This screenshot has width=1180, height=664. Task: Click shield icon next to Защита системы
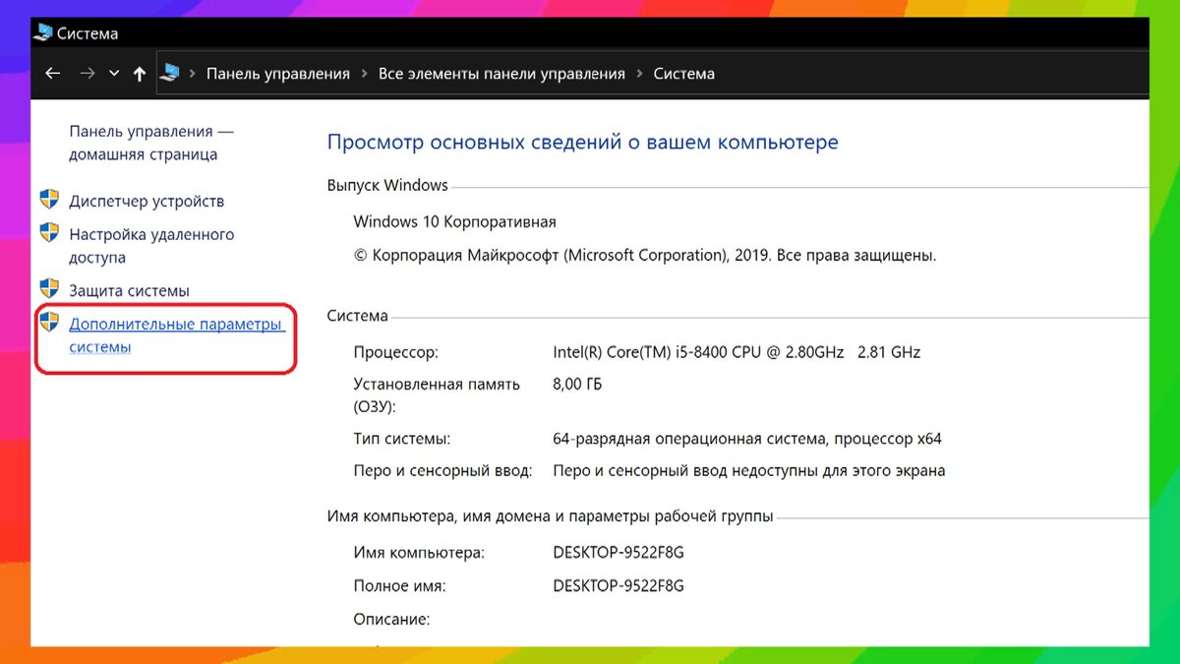coord(49,289)
